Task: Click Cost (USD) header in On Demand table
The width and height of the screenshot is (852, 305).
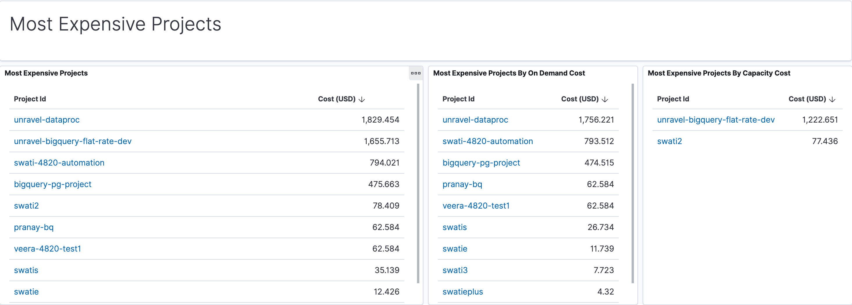Action: pos(580,99)
